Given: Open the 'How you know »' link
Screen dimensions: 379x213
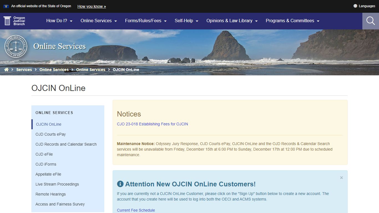Looking at the screenshot, I should pos(92,6).
